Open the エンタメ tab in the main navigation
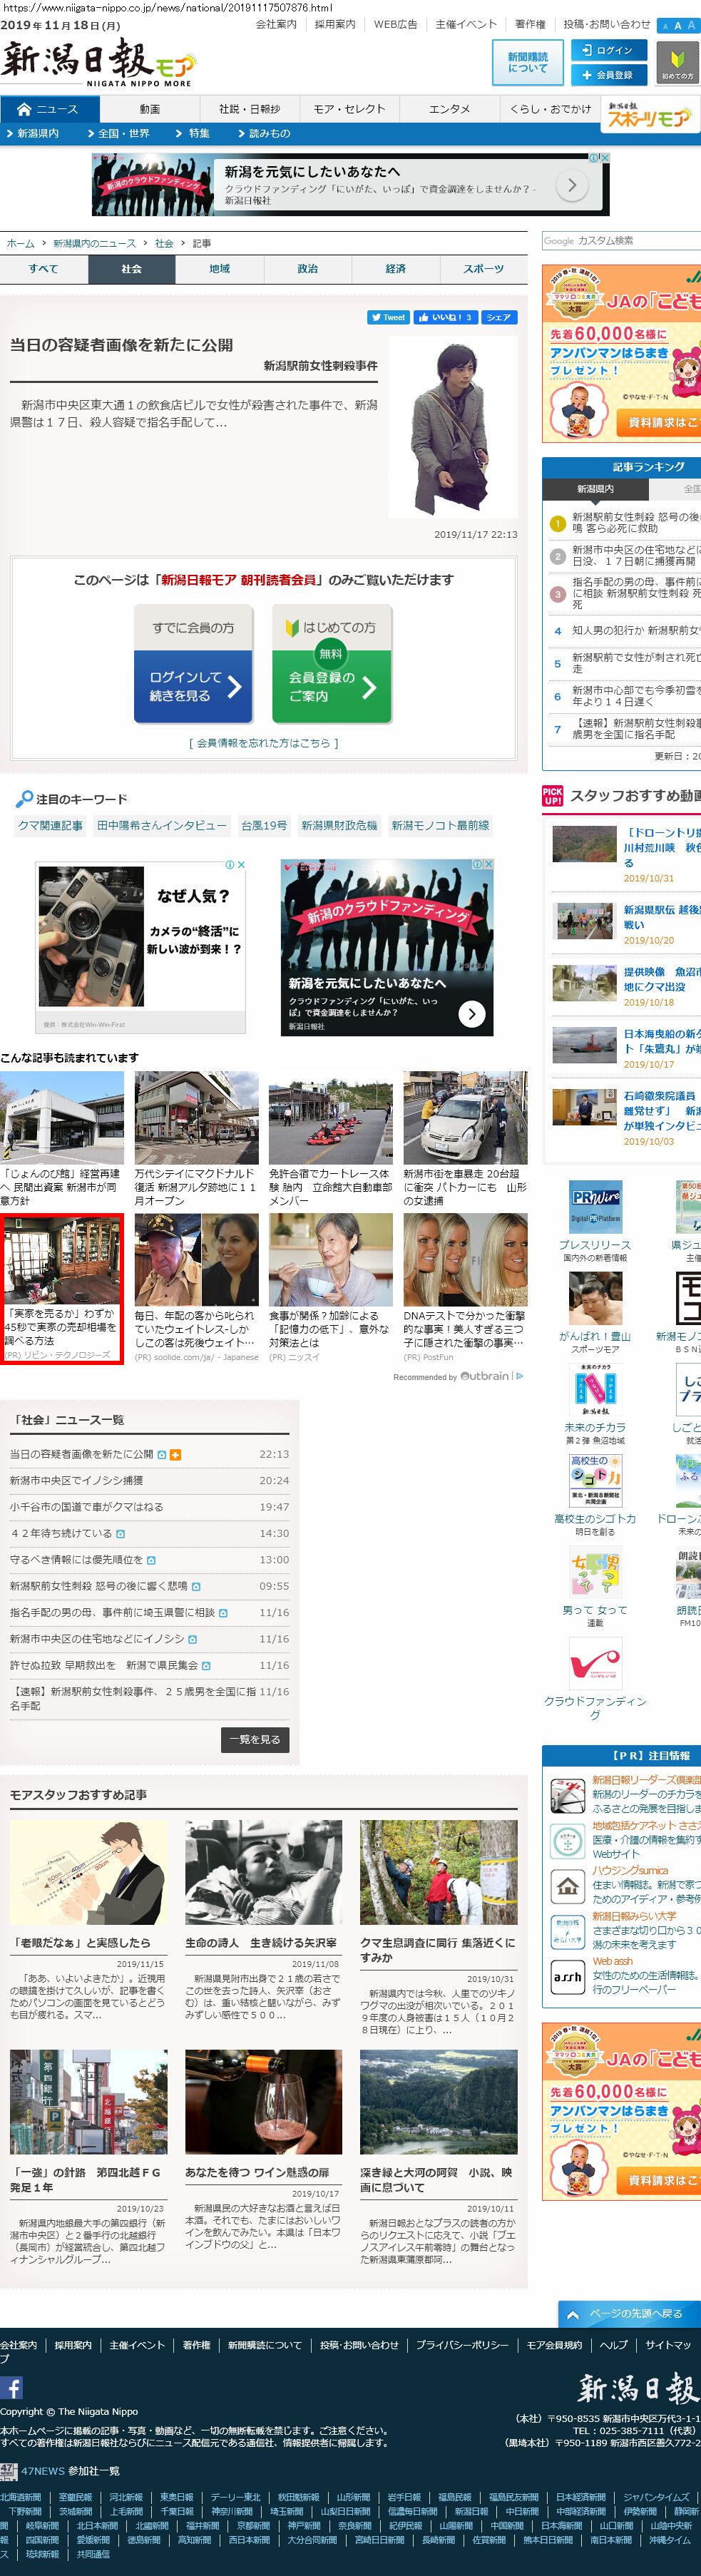 tap(449, 109)
